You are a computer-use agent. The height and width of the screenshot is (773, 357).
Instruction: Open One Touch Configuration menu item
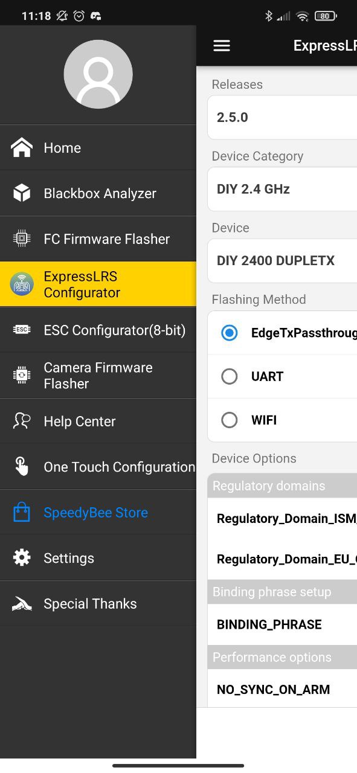click(x=98, y=467)
